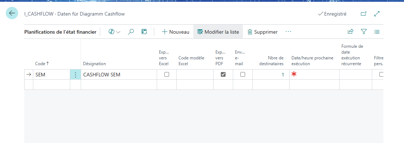Go back with the arrow button
Screen dimensions: 404x143
(x=12, y=13)
